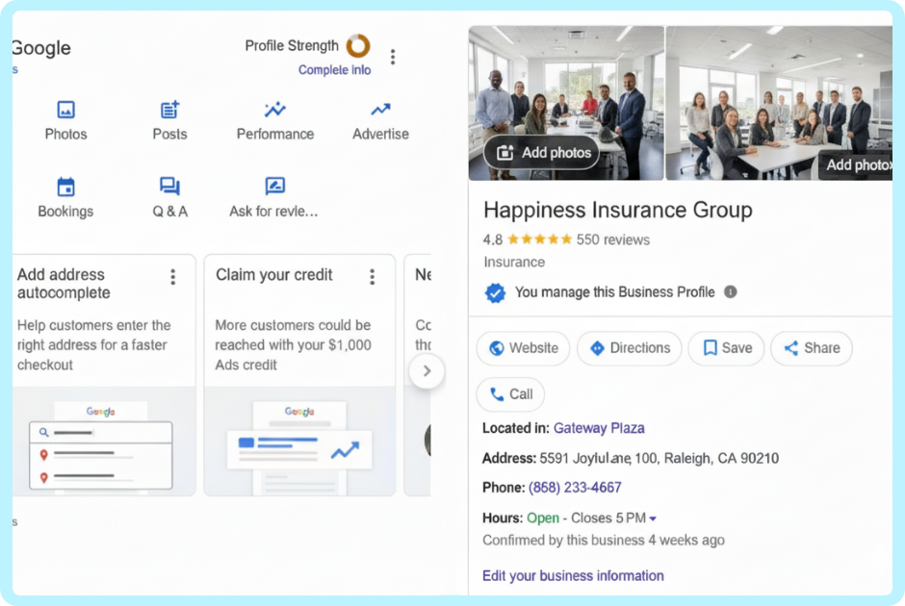
Task: Click the Call button
Action: coord(510,394)
